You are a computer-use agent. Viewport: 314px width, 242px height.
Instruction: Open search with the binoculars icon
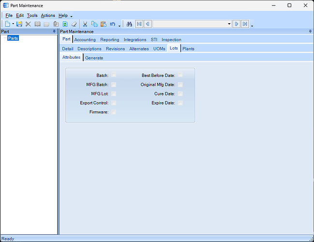129,24
